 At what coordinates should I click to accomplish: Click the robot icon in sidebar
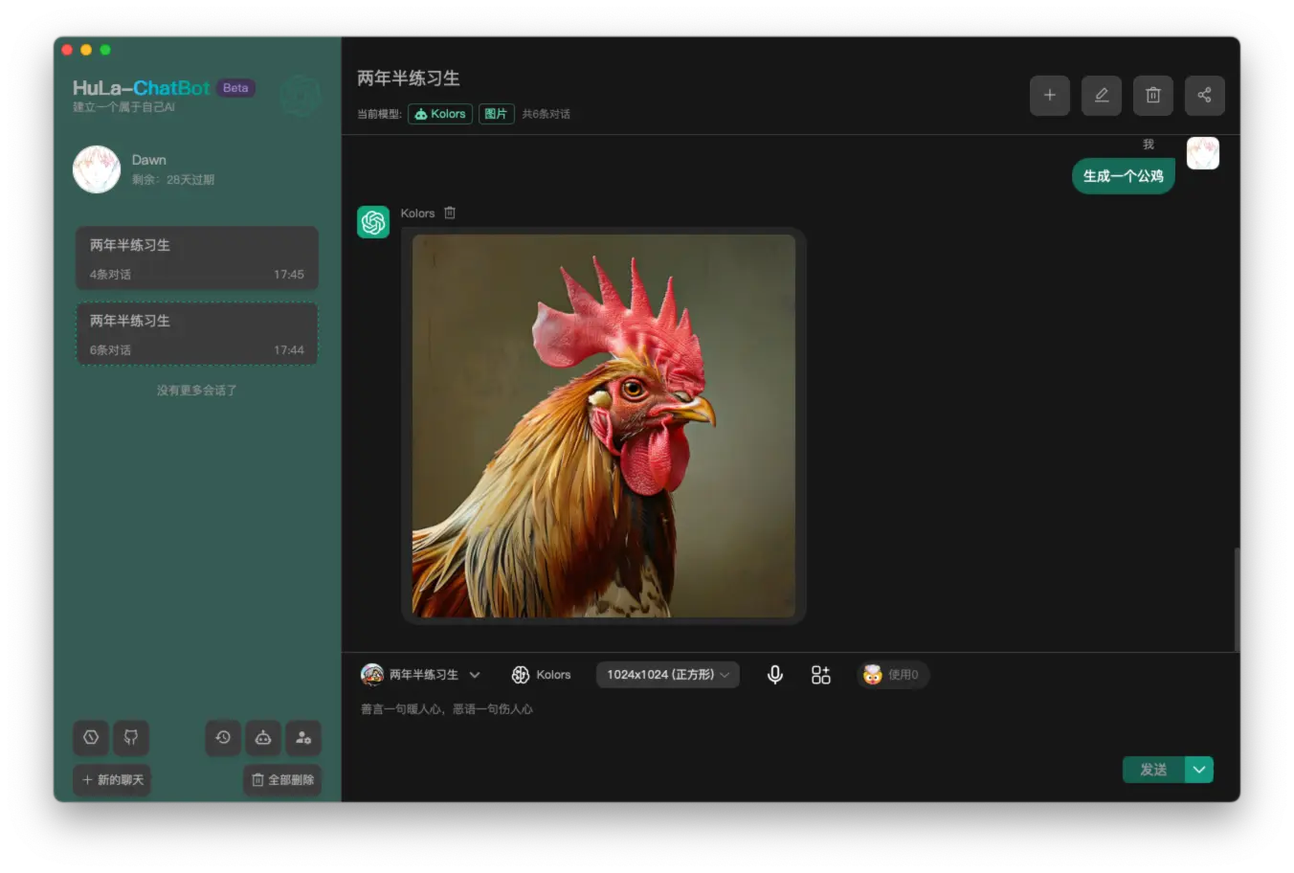263,737
